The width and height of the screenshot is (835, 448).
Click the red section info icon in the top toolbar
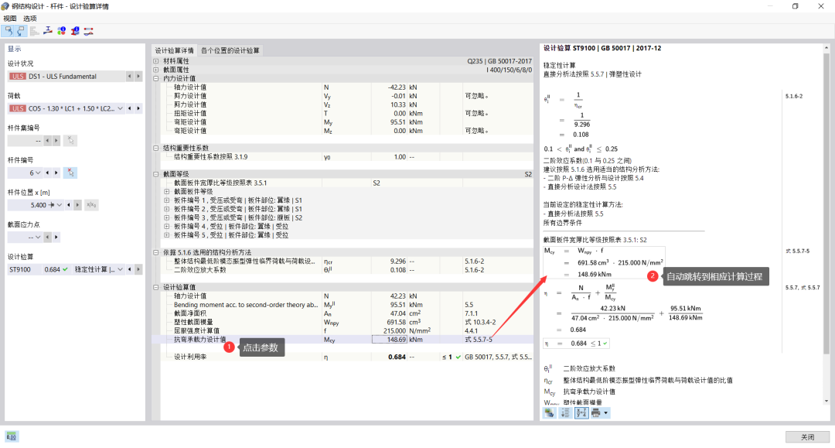pyautogui.click(x=75, y=31)
